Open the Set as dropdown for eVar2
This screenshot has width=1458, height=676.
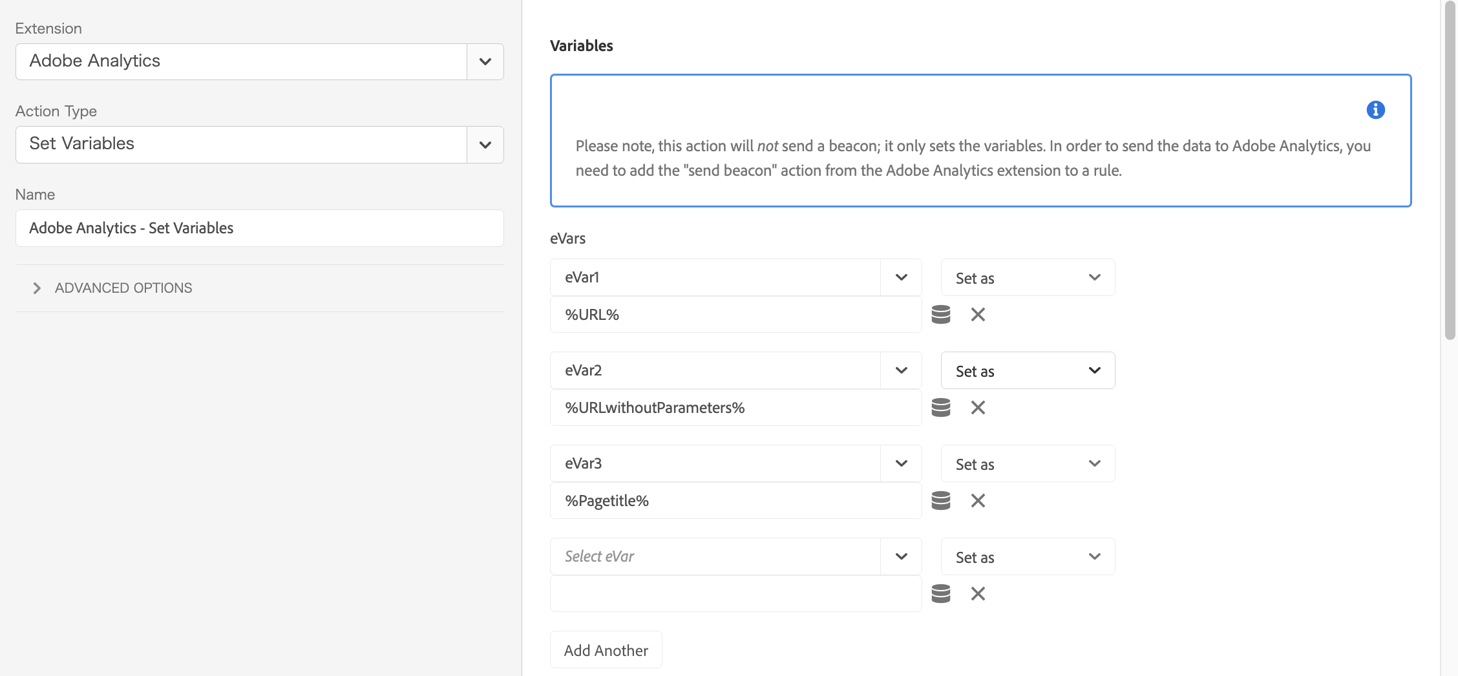coord(1028,370)
